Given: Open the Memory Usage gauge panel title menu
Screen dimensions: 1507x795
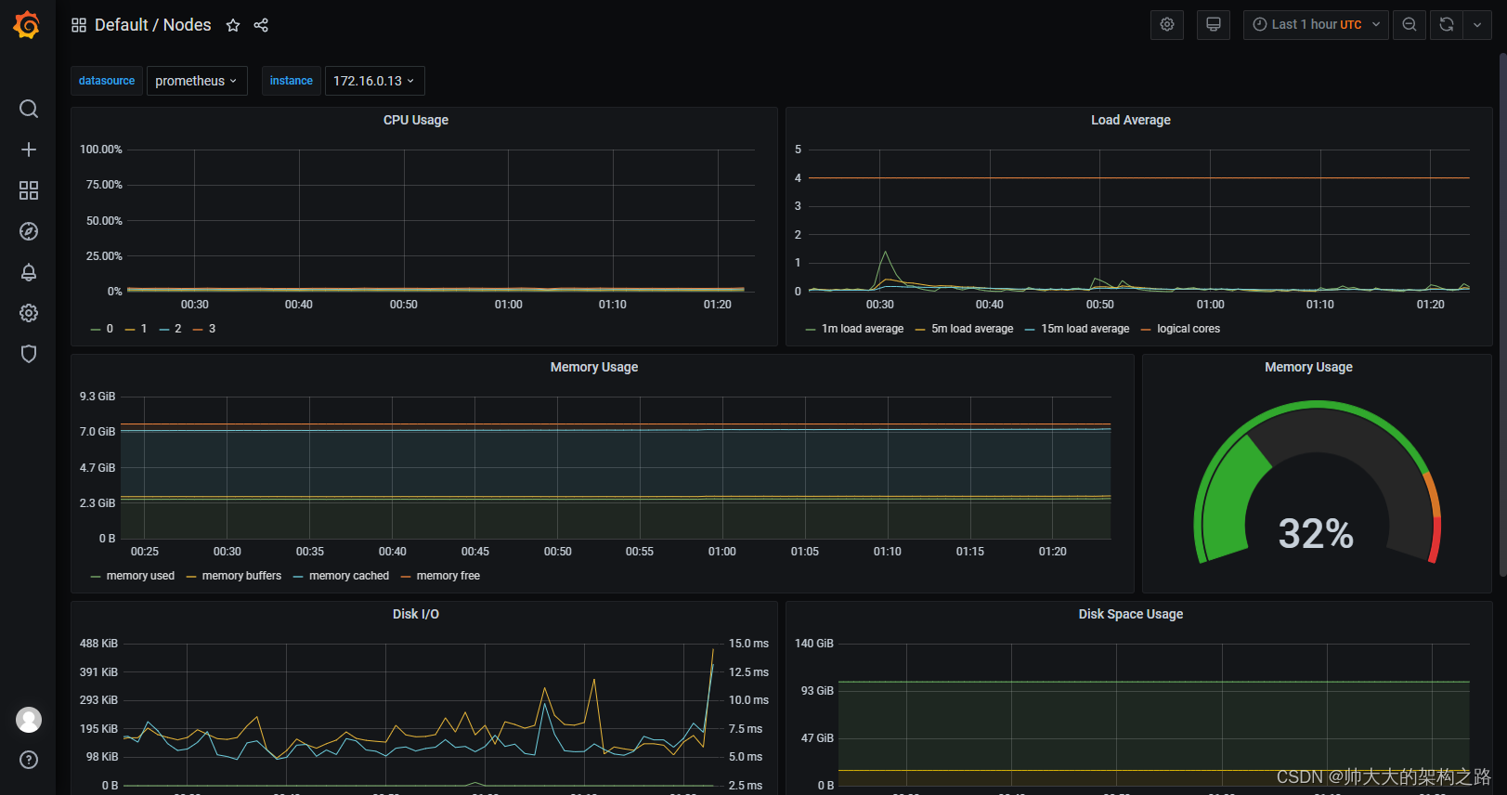Looking at the screenshot, I should tap(1308, 367).
